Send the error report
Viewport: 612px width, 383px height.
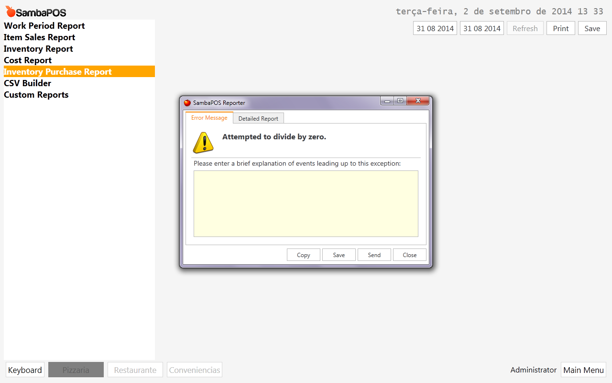[x=374, y=255]
